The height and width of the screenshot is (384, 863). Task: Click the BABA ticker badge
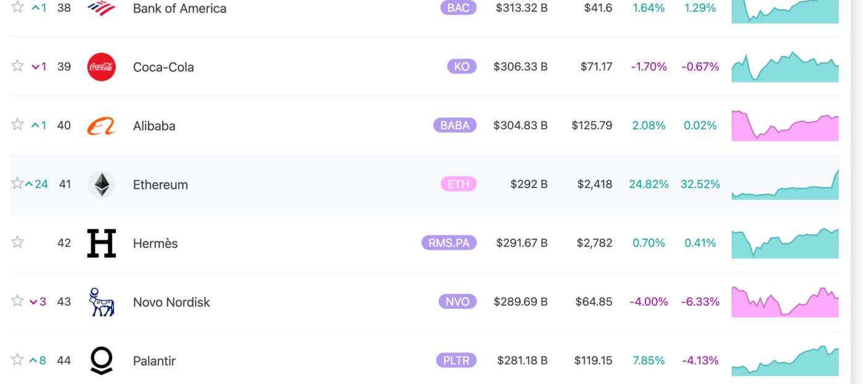point(455,126)
